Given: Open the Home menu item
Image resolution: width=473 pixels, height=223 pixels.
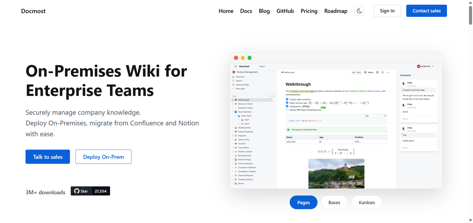Looking at the screenshot, I should click(226, 11).
